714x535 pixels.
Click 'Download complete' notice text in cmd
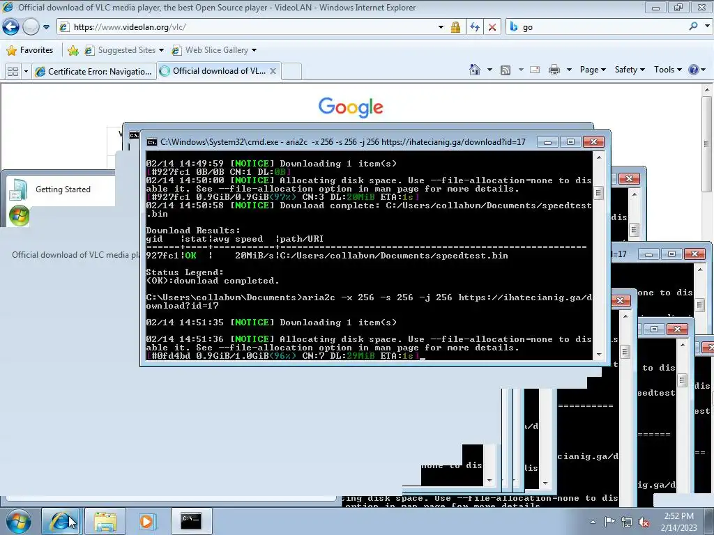[x=328, y=206]
